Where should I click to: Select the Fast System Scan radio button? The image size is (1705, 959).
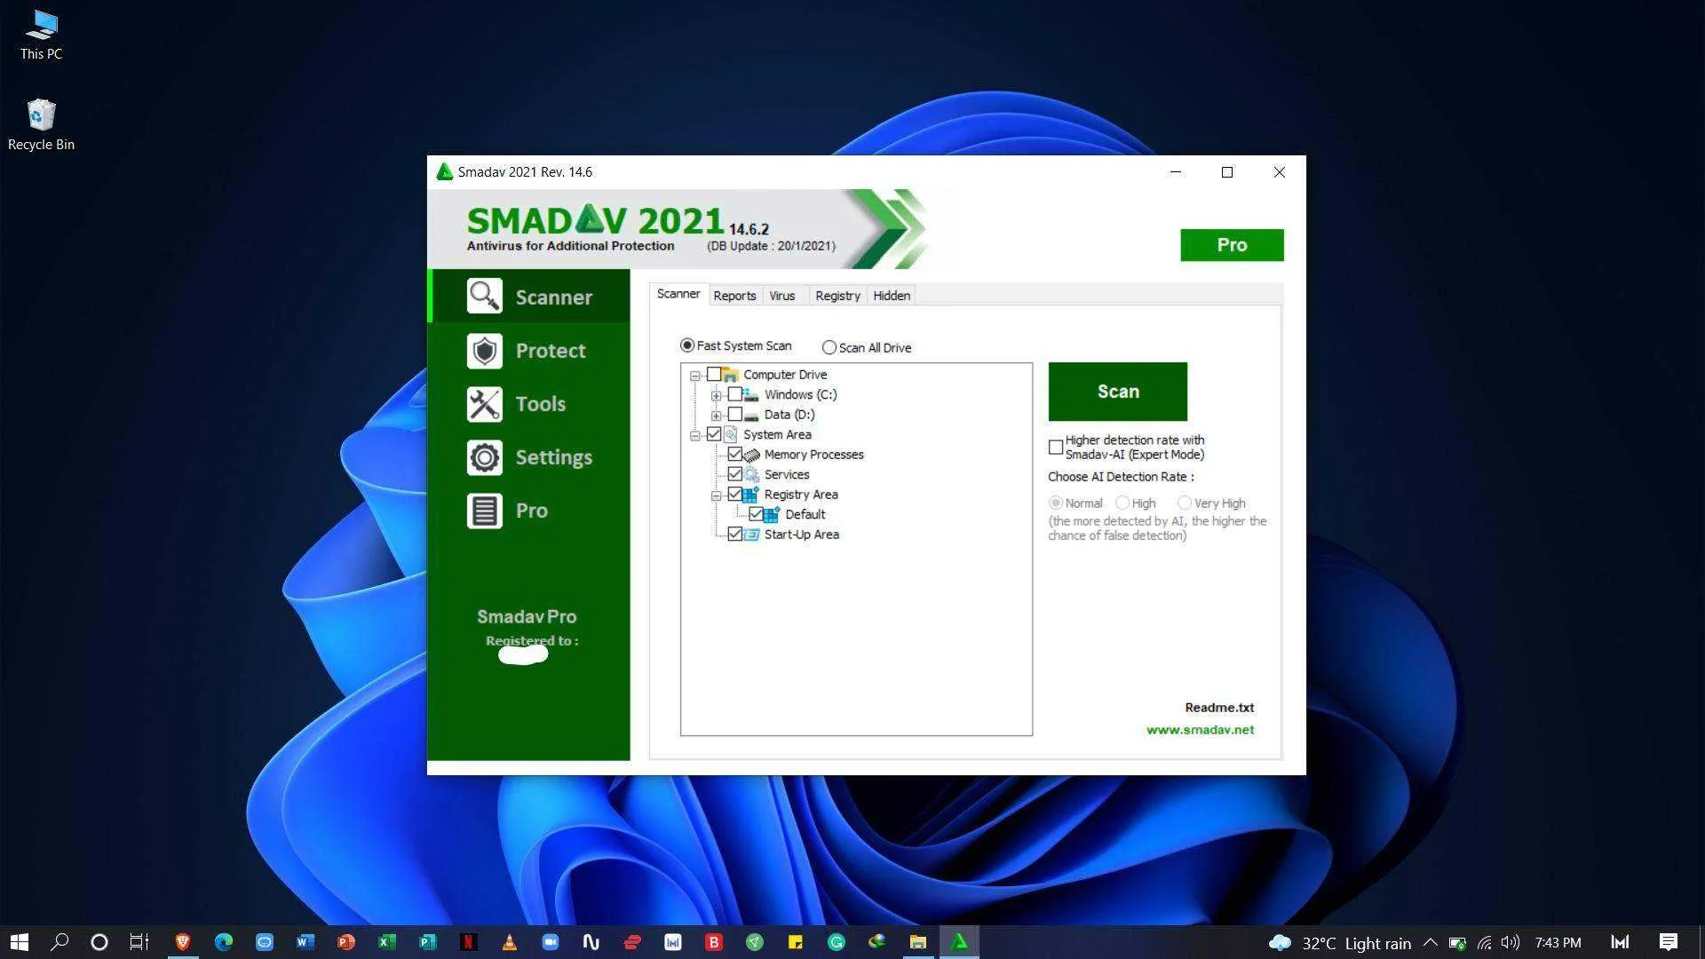click(686, 345)
